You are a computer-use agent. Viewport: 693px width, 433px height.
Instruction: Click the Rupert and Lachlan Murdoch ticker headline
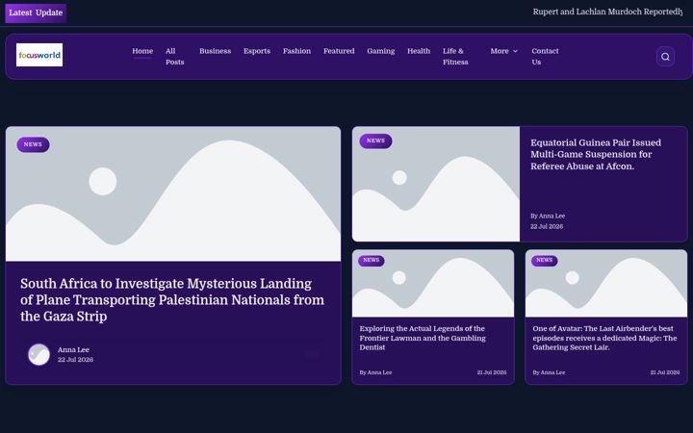[x=607, y=12]
